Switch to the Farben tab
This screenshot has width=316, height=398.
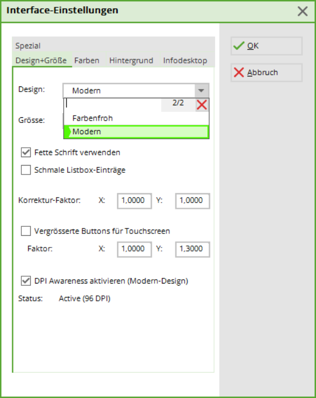pos(87,61)
